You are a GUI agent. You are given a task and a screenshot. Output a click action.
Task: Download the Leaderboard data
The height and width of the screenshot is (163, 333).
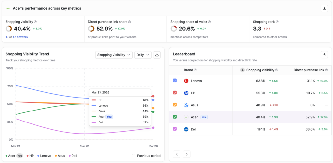(324, 55)
